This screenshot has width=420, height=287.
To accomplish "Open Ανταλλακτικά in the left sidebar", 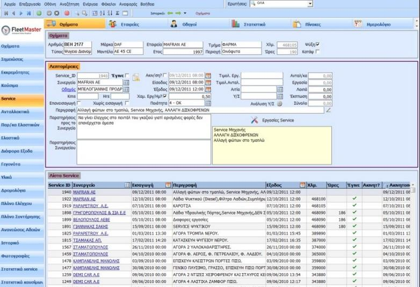I will (22, 112).
